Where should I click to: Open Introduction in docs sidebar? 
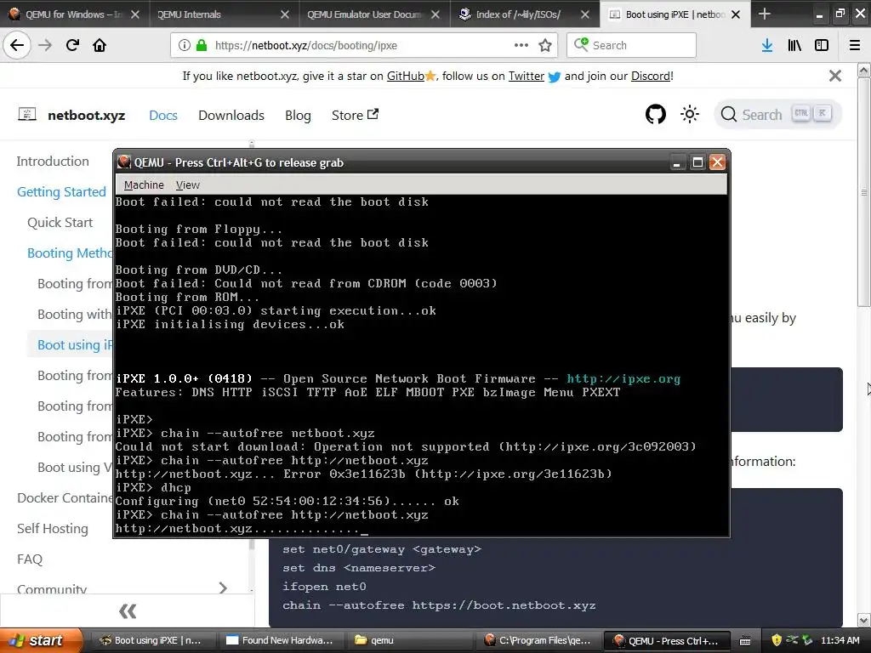click(x=53, y=161)
